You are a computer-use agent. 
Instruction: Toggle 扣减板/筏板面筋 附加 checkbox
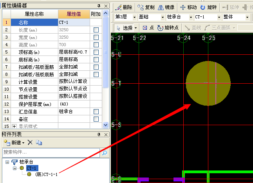coord(96,67)
